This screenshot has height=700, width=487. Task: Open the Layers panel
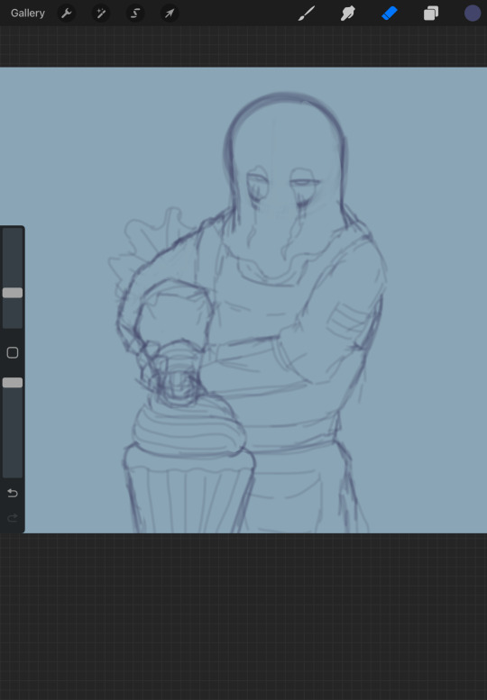coord(431,14)
